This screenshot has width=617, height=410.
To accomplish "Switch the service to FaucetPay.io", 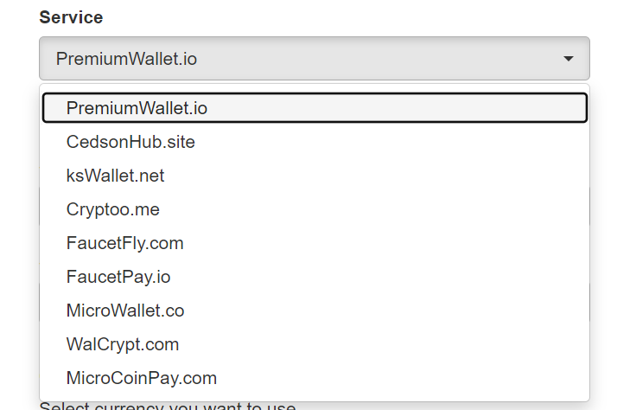I will (x=118, y=277).
